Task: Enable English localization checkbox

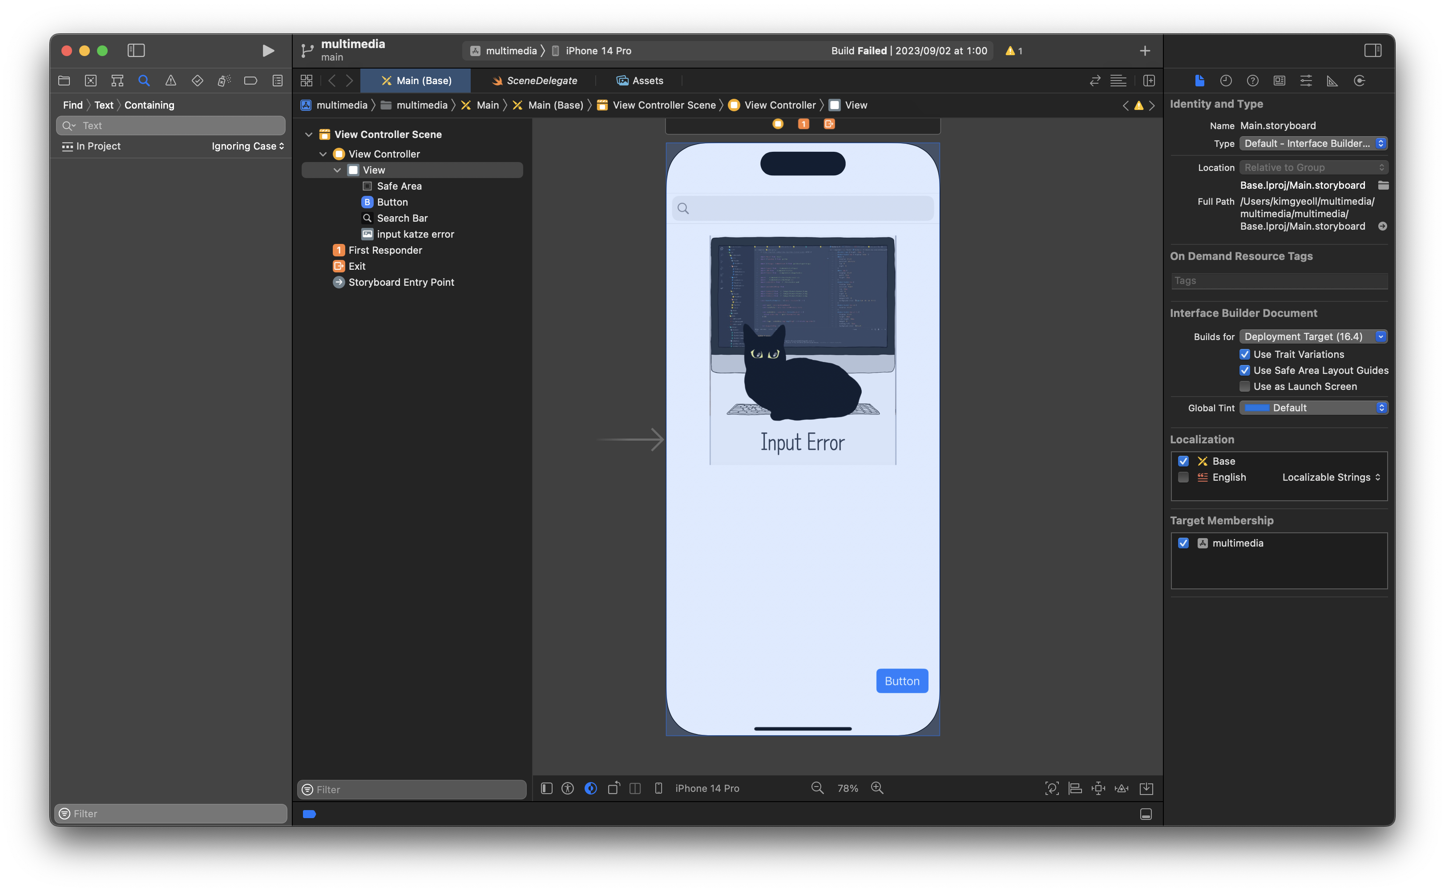Action: click(1183, 477)
